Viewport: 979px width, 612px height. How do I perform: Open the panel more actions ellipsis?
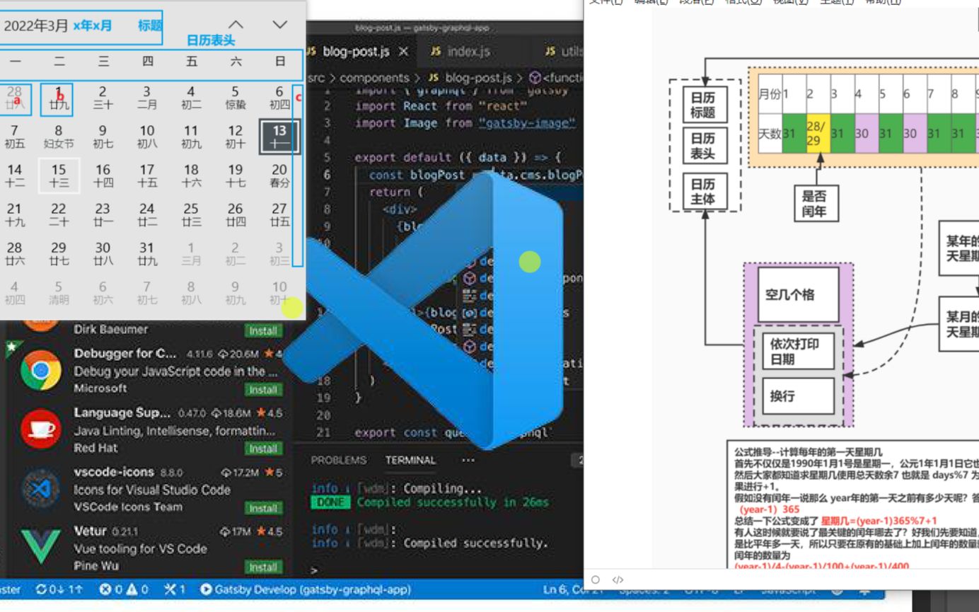[468, 460]
